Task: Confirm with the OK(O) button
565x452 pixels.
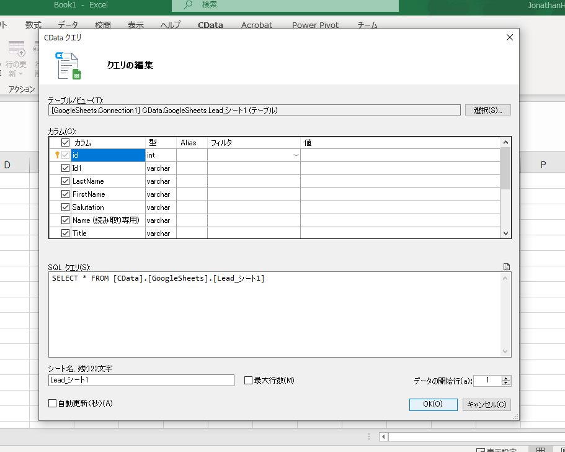Action: 433,404
